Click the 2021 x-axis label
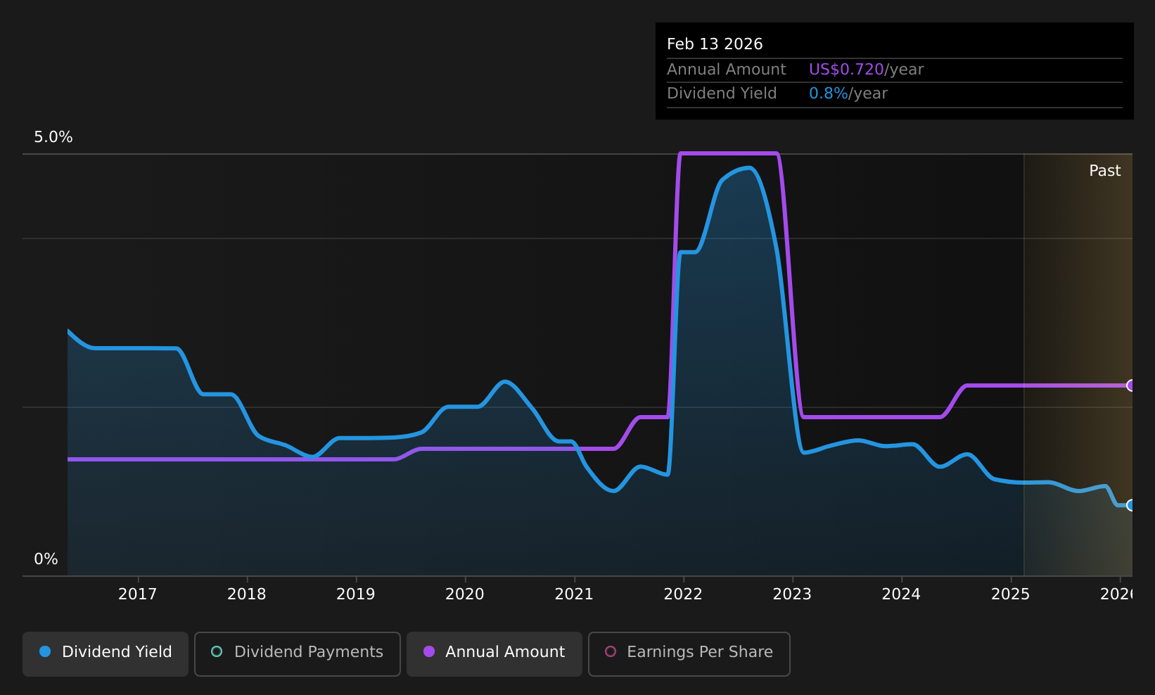The image size is (1155, 695). [x=574, y=594]
